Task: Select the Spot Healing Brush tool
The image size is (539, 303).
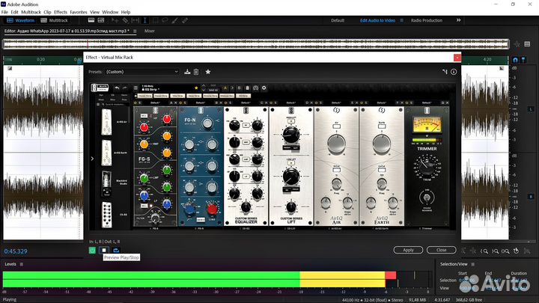Action: [185, 21]
